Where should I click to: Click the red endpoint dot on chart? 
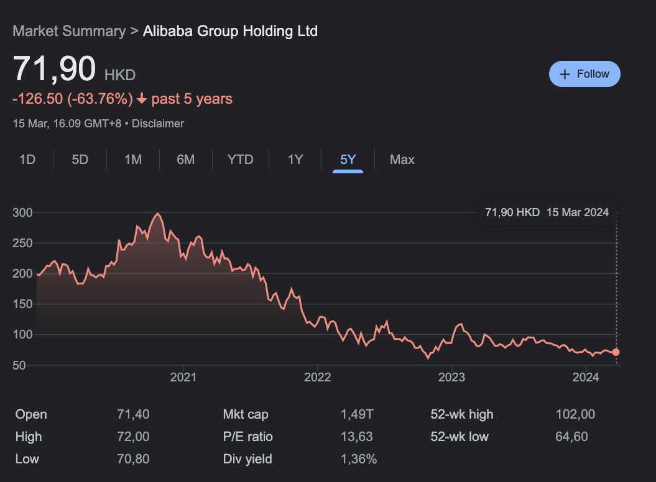click(616, 352)
